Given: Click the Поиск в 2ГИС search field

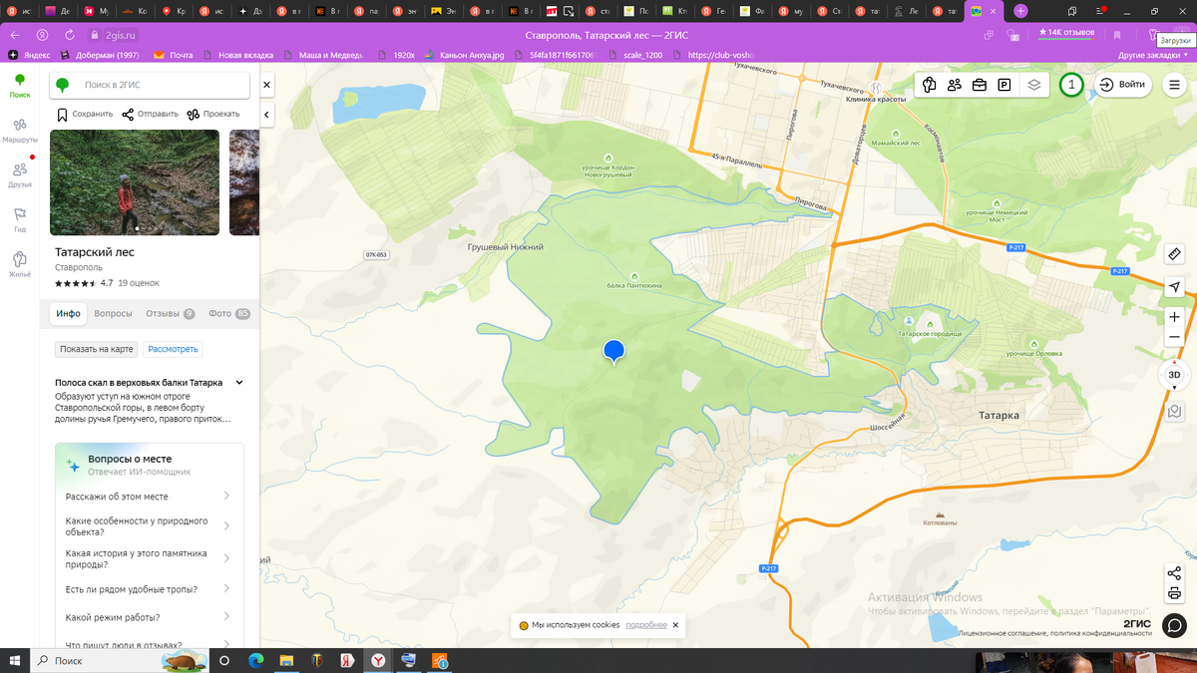Looking at the screenshot, I should tap(150, 85).
